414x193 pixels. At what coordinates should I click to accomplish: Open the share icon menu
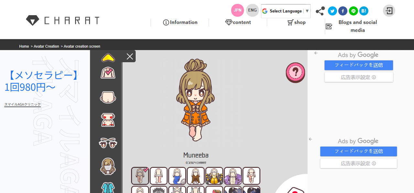click(x=320, y=11)
